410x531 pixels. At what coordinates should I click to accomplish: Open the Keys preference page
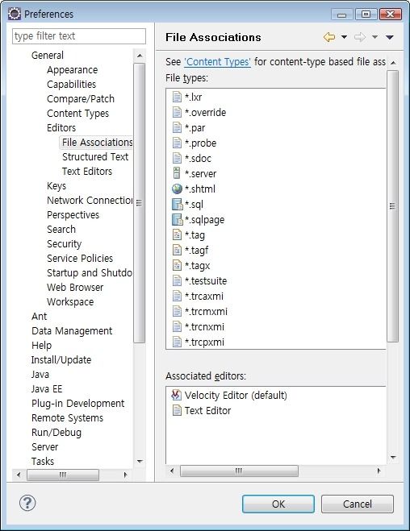tap(56, 186)
